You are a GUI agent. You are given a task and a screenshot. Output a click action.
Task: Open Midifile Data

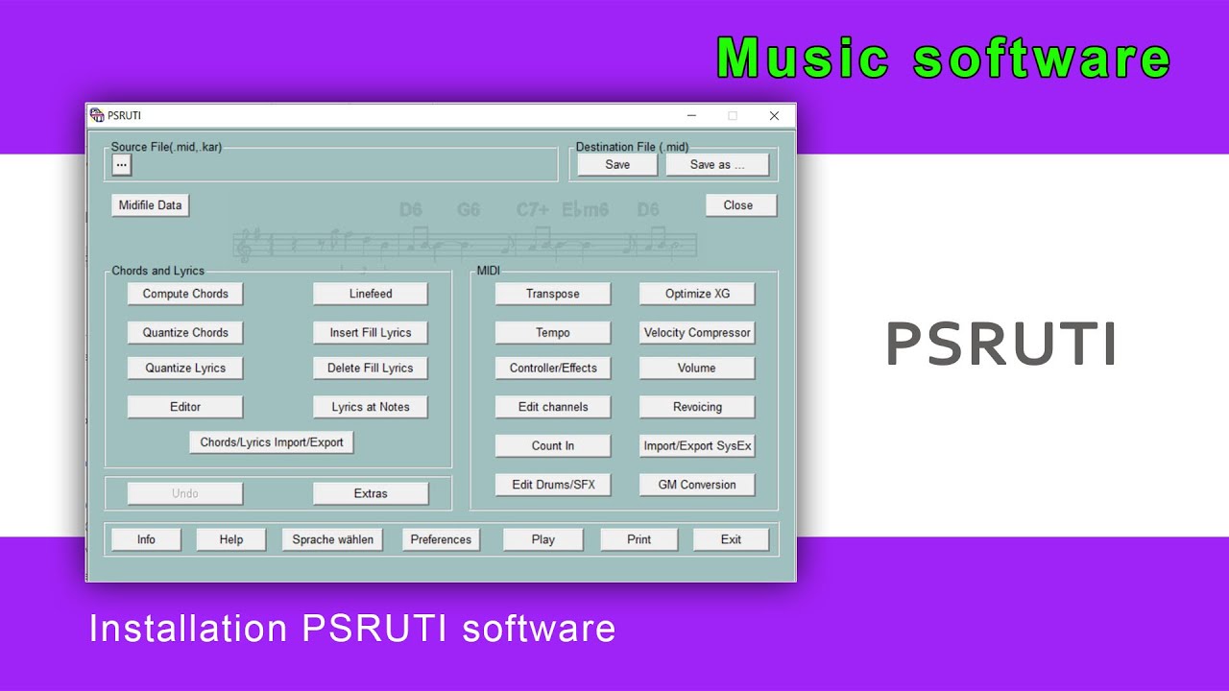(150, 205)
